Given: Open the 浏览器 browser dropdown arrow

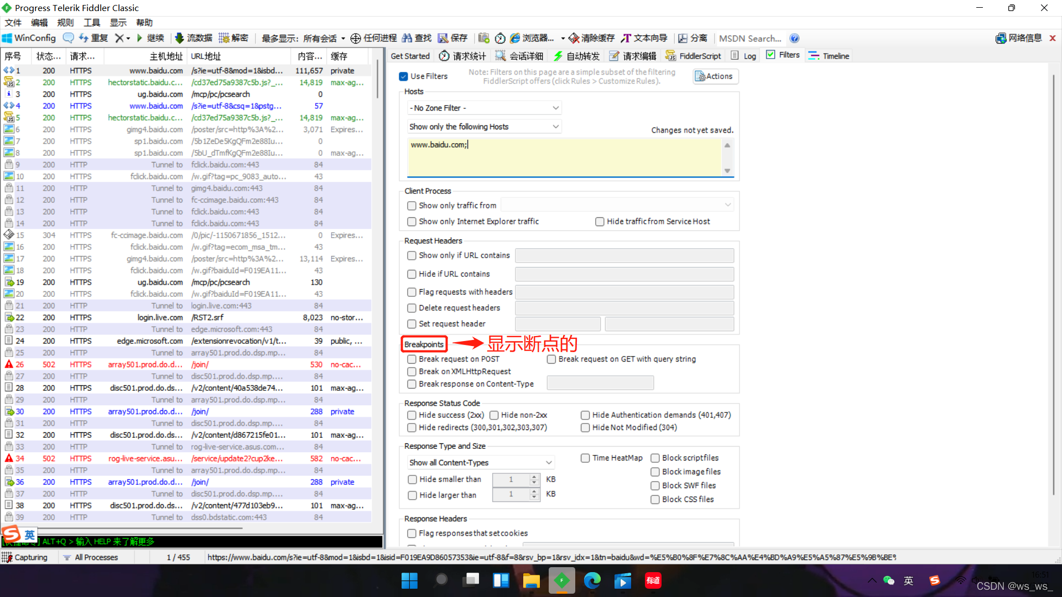Looking at the screenshot, I should point(563,38).
